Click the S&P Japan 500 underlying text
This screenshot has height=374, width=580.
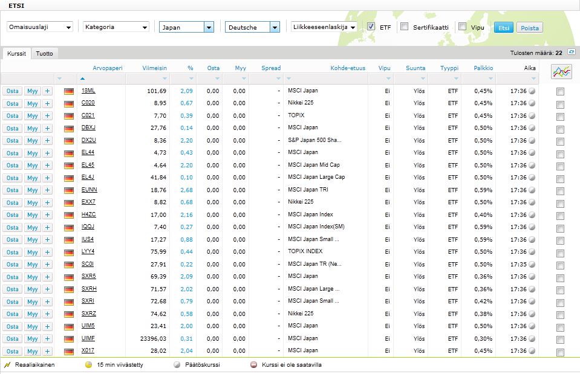point(314,140)
